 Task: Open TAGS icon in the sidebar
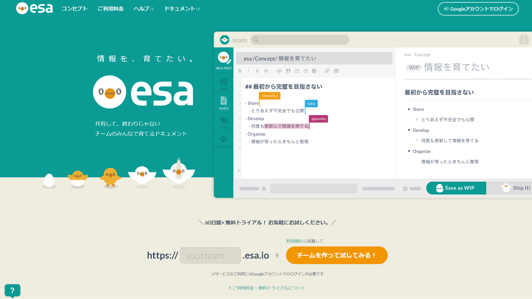tap(224, 123)
